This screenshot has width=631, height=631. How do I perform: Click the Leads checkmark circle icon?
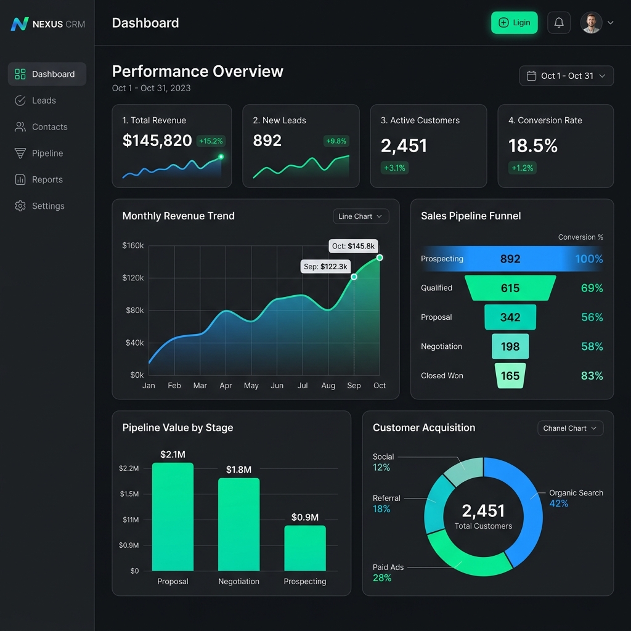click(20, 100)
